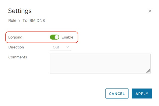Click the white knob of the Logging toggle

(x=57, y=37)
